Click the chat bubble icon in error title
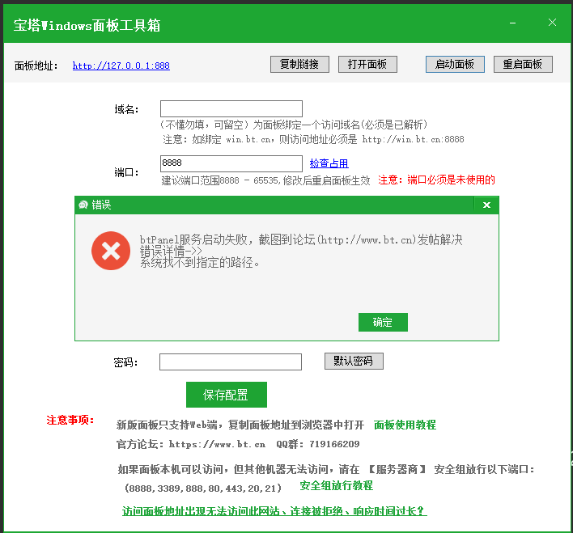The width and height of the screenshot is (573, 533). 83,205
